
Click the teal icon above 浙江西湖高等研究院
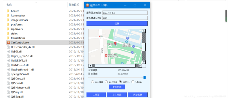pyautogui.click(x=127, y=42)
